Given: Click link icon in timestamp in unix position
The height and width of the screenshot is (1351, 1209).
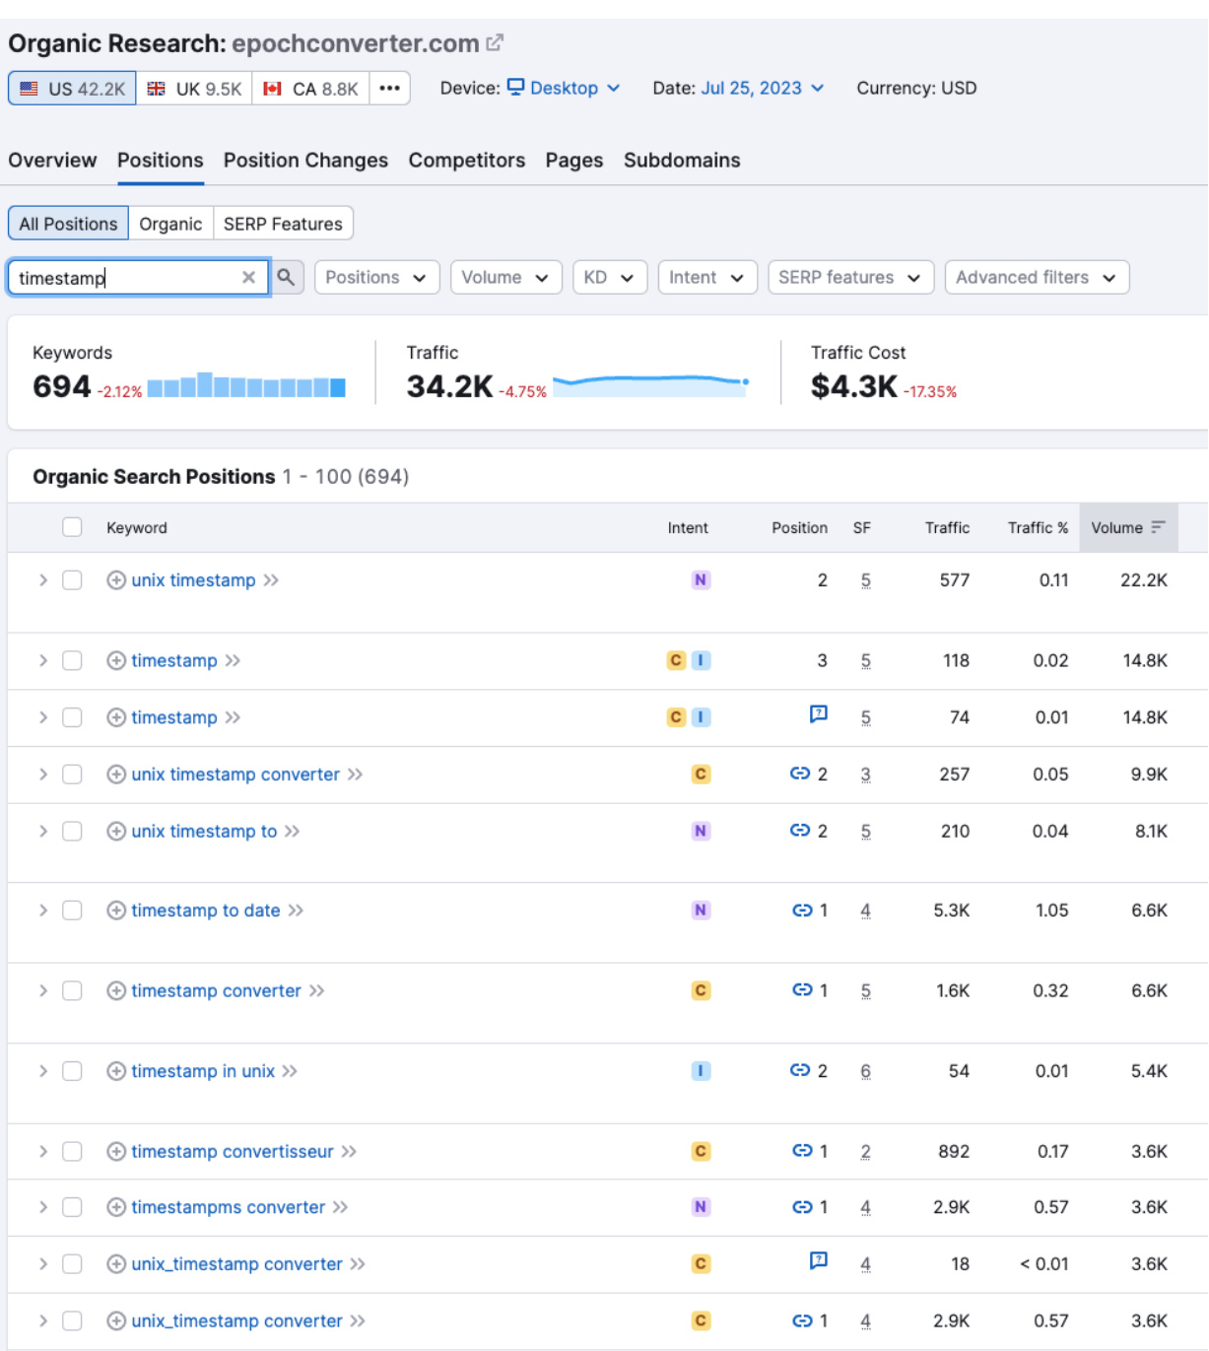Looking at the screenshot, I should [x=800, y=1070].
